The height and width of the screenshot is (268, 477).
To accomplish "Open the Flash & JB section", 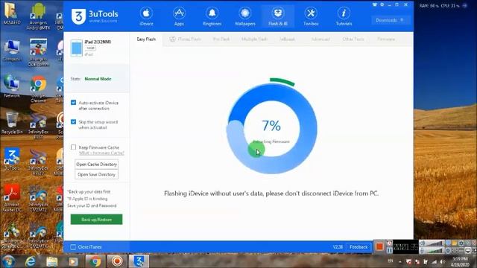I will coord(278,16).
